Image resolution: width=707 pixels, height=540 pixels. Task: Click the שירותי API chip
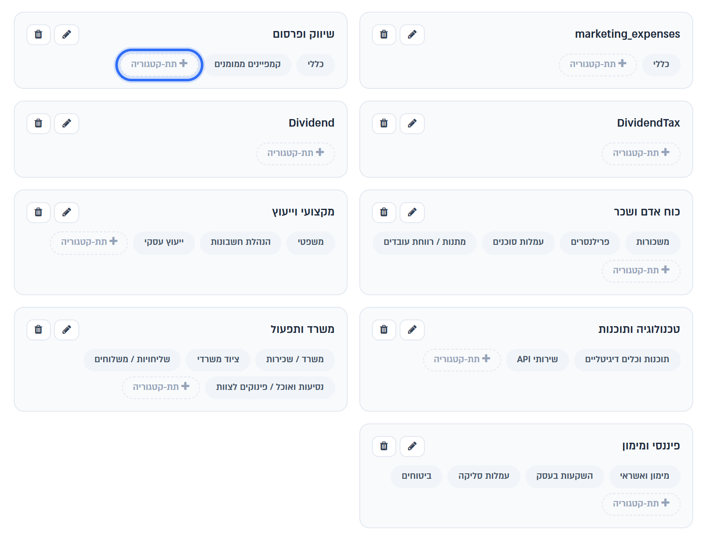pos(538,360)
